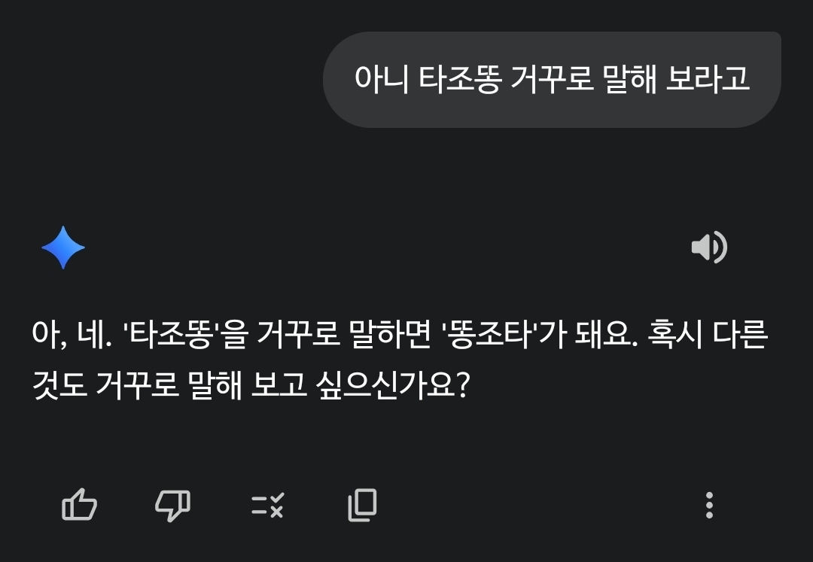813x562 pixels.
Task: Mark the response with thumbs down
Action: click(172, 505)
